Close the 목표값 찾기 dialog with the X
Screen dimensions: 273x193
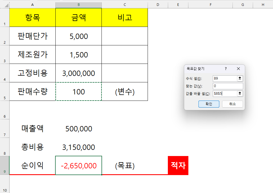click(x=238, y=69)
